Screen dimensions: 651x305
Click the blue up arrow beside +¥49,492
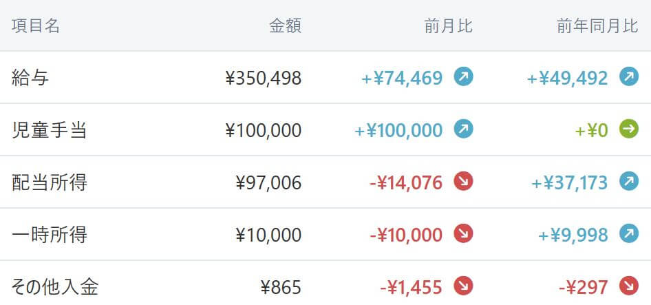coord(629,77)
